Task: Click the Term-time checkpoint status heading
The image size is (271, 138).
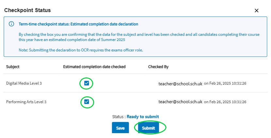Action: (x=78, y=24)
